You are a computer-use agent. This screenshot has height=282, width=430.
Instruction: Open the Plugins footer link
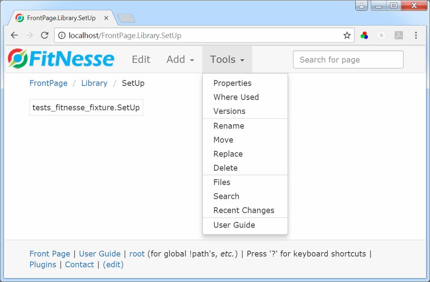point(43,264)
